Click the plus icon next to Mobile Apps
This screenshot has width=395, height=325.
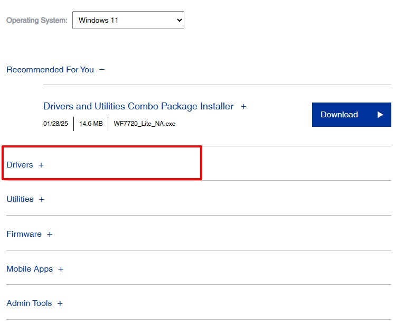click(x=61, y=270)
